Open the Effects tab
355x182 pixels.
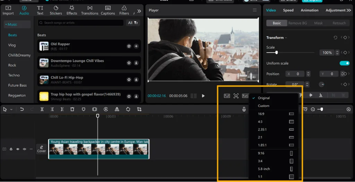(72, 10)
